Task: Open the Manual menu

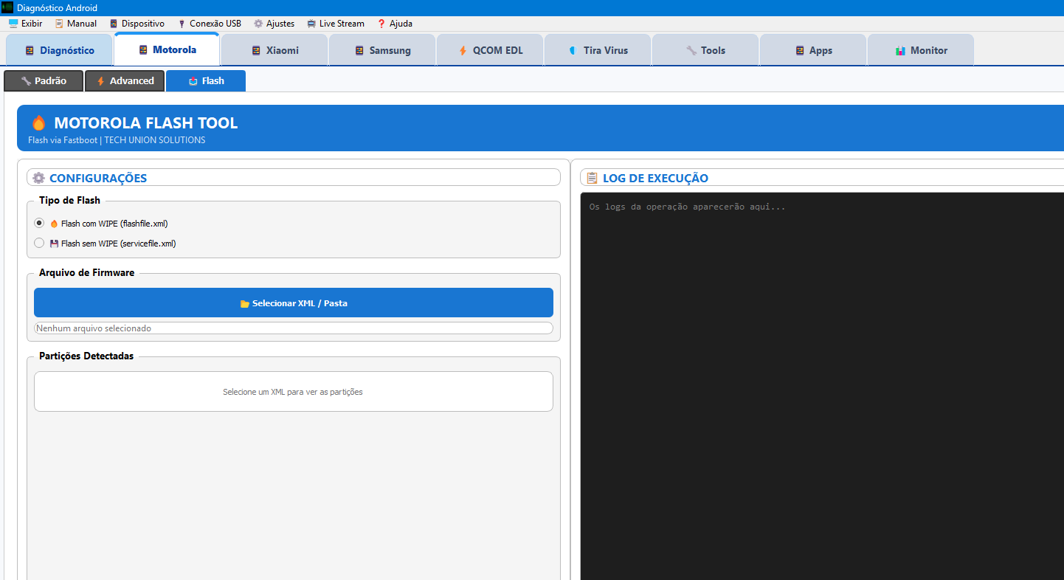Action: coord(76,24)
